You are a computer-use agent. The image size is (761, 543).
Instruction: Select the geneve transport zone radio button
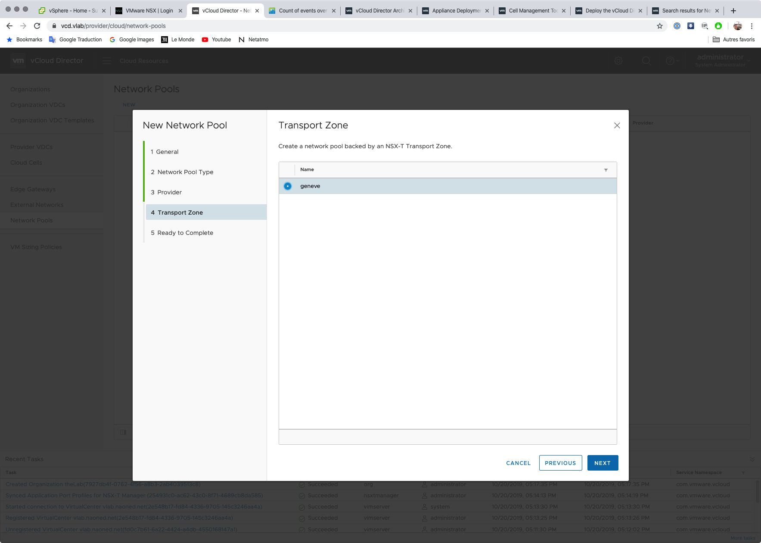[x=288, y=186]
